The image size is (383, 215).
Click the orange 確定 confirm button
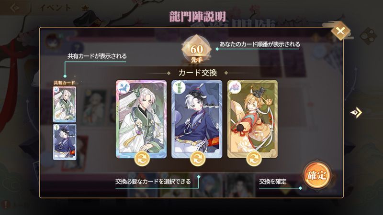point(317,175)
